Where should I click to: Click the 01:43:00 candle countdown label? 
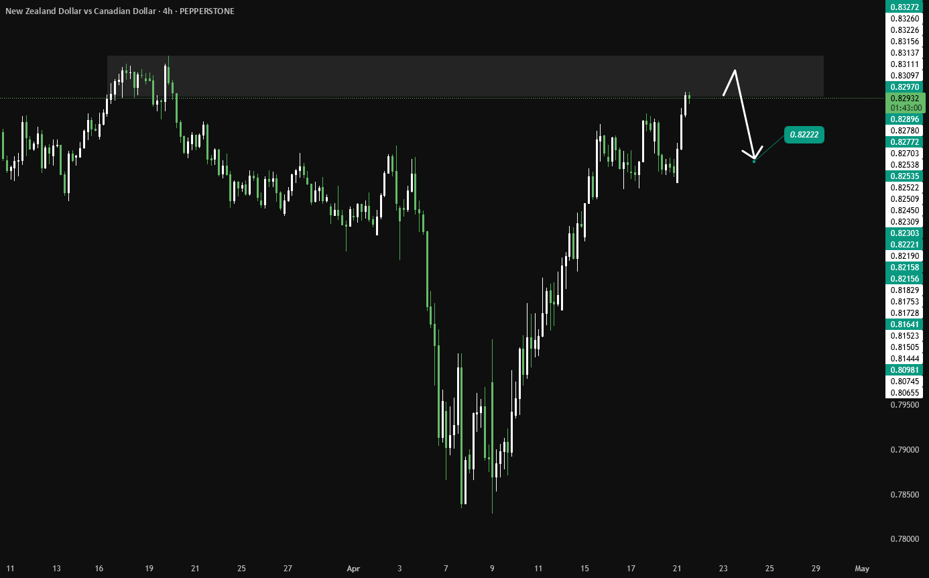[x=905, y=107]
